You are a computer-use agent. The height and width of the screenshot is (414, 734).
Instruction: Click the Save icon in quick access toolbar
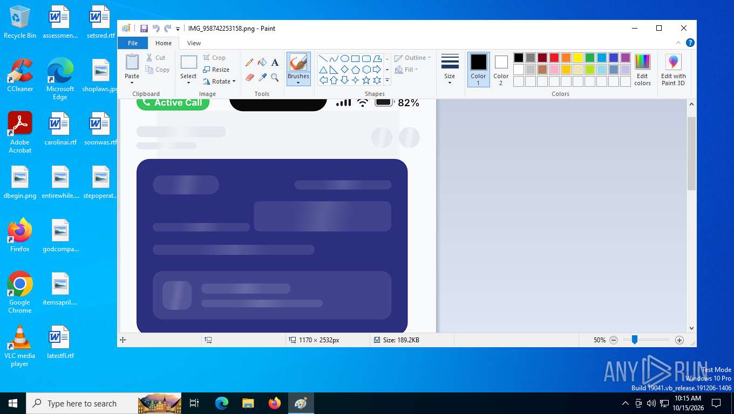click(144, 29)
